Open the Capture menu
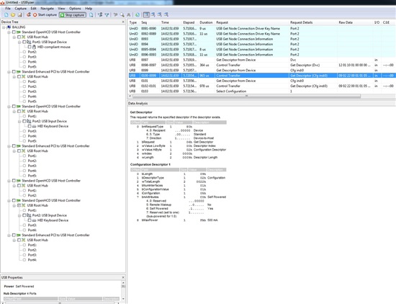 pyautogui.click(x=20, y=9)
